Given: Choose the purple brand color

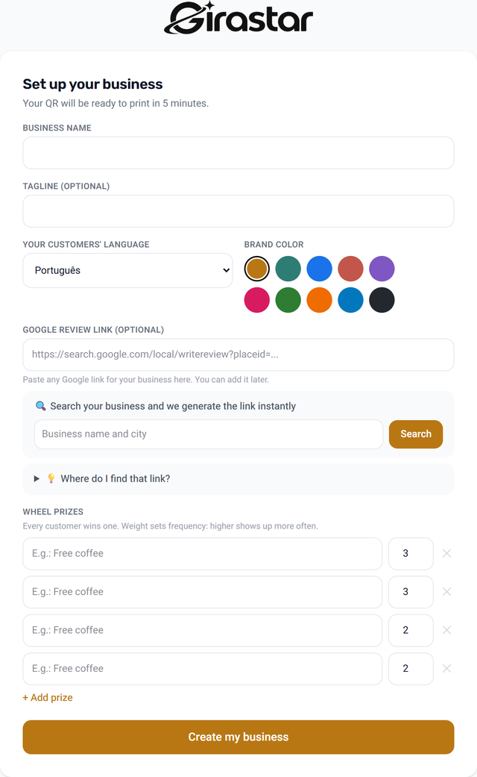Looking at the screenshot, I should [x=382, y=269].
